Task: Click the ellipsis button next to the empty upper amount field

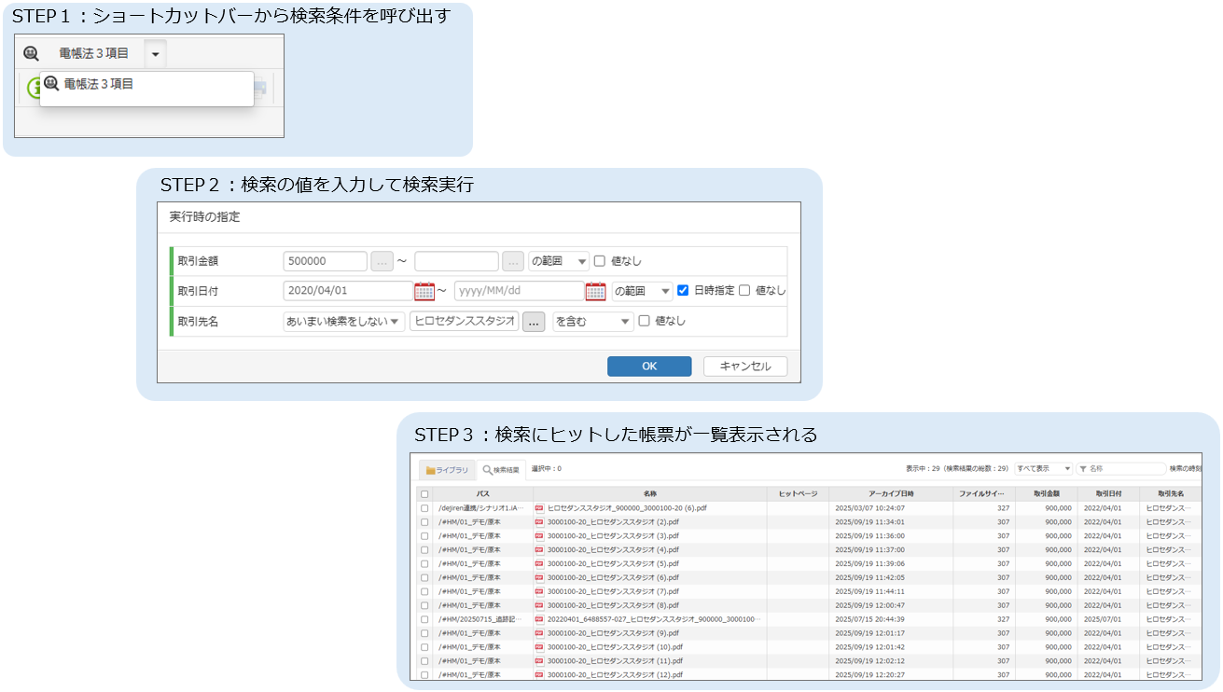Action: (x=513, y=261)
